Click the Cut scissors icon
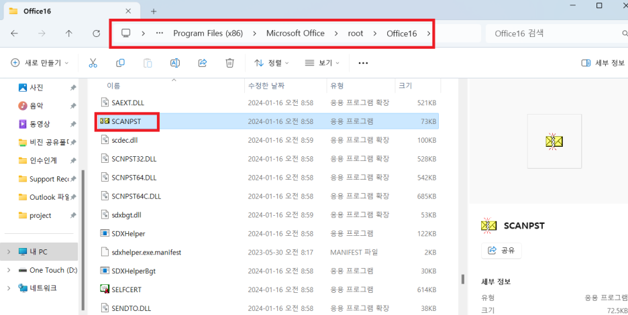Viewport: 628px width, 315px height. coord(93,63)
